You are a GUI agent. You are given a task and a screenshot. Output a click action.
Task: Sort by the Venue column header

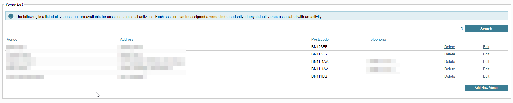(12, 40)
